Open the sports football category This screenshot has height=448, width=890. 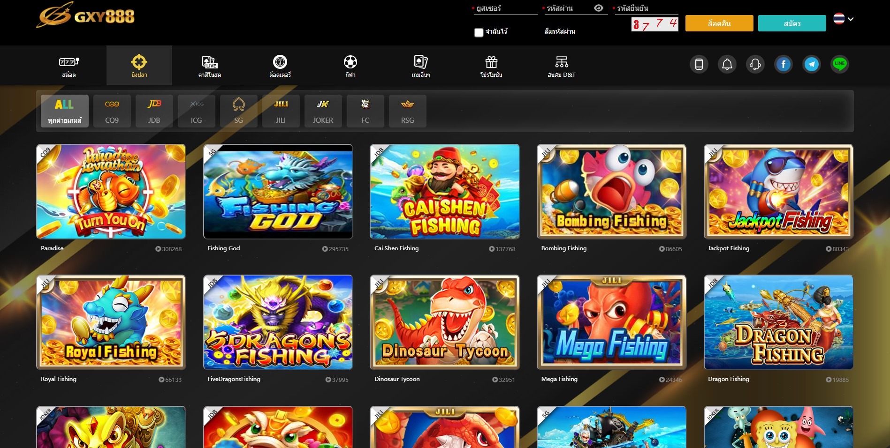[350, 66]
